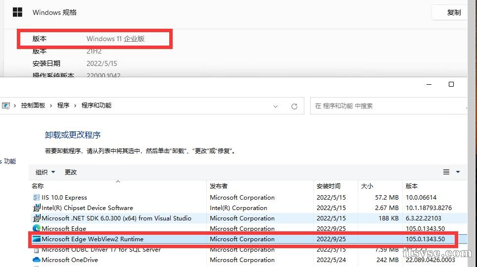Refresh the Programs and Features address bar
Image resolution: width=477 pixels, height=267 pixels.
294,106
